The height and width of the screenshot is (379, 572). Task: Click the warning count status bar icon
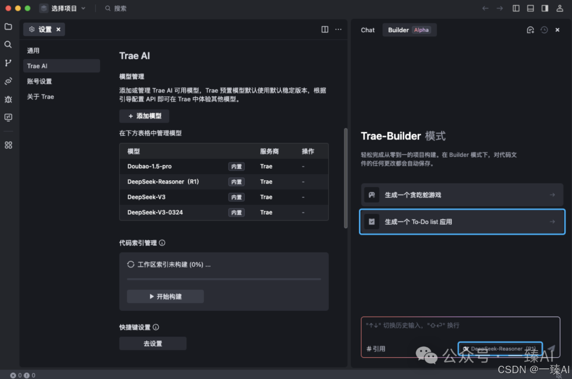click(x=26, y=375)
